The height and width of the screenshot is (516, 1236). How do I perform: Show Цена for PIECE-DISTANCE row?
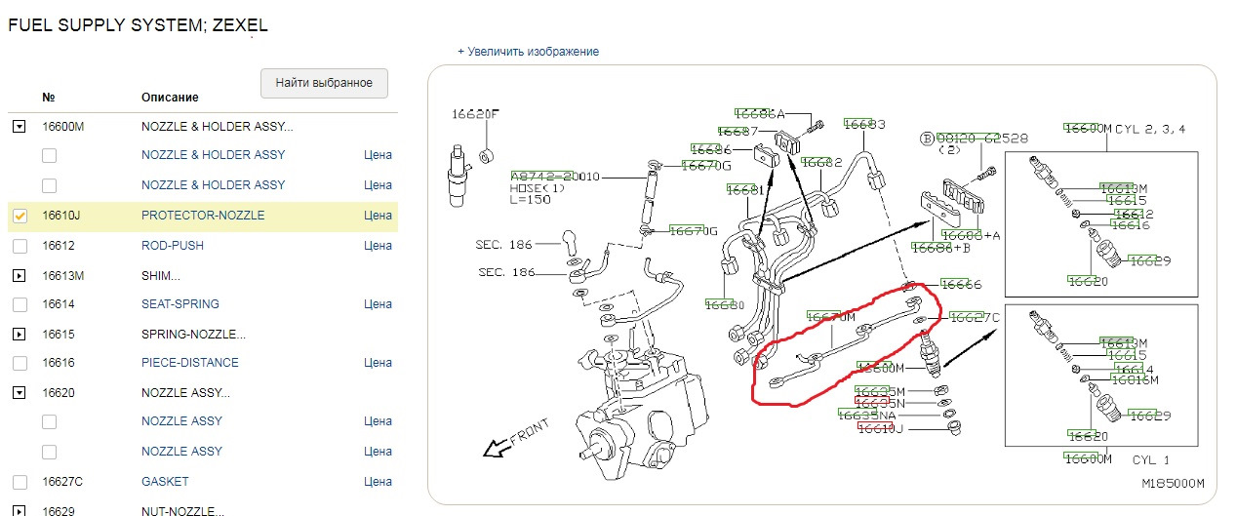pos(378,363)
